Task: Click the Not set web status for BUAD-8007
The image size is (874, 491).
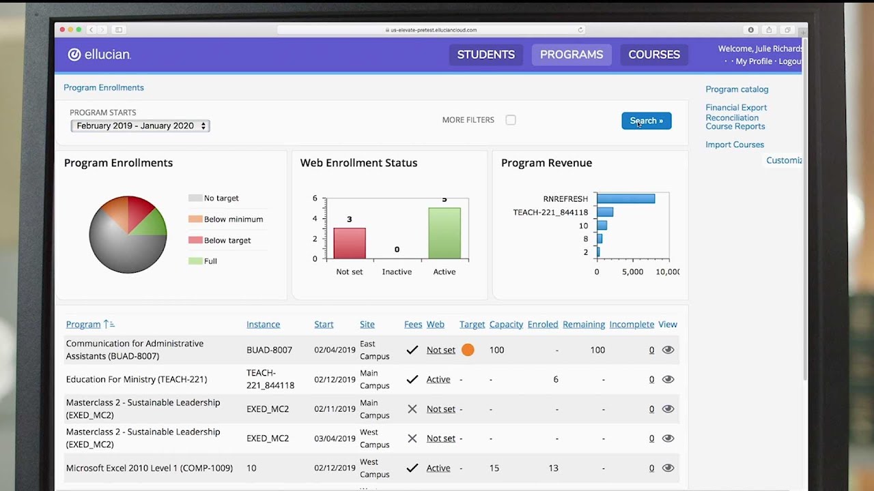Action: click(440, 350)
